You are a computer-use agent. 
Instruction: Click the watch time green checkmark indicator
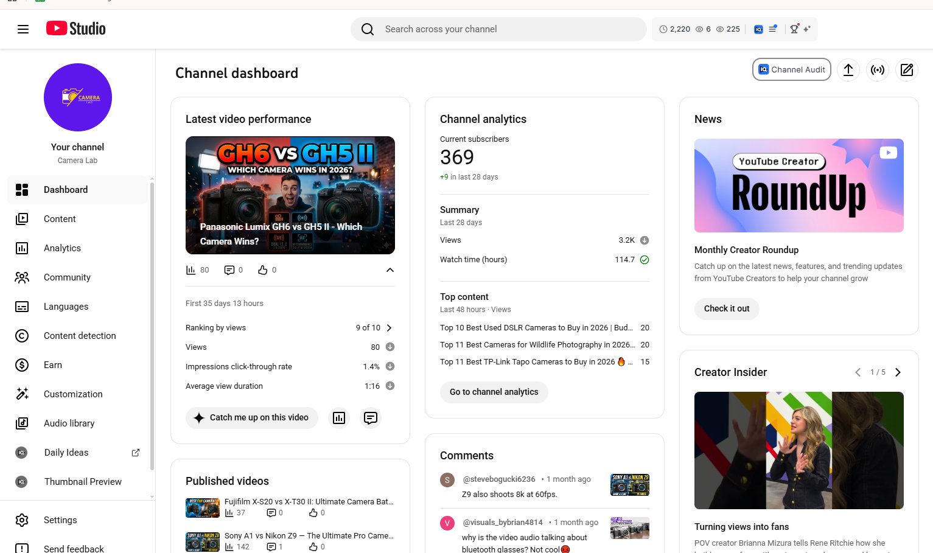point(645,260)
